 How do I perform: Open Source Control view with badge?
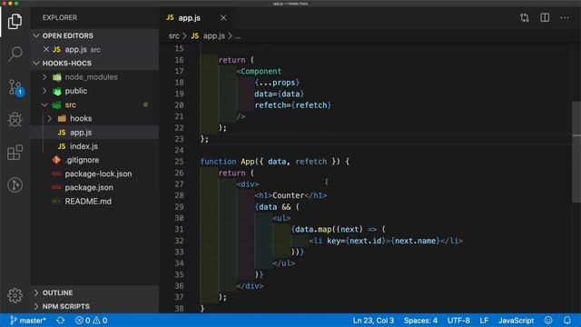click(x=15, y=87)
